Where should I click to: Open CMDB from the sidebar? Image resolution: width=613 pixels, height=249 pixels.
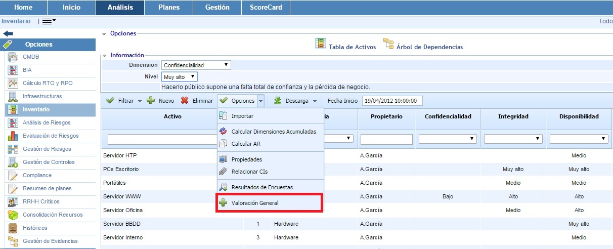click(x=31, y=57)
